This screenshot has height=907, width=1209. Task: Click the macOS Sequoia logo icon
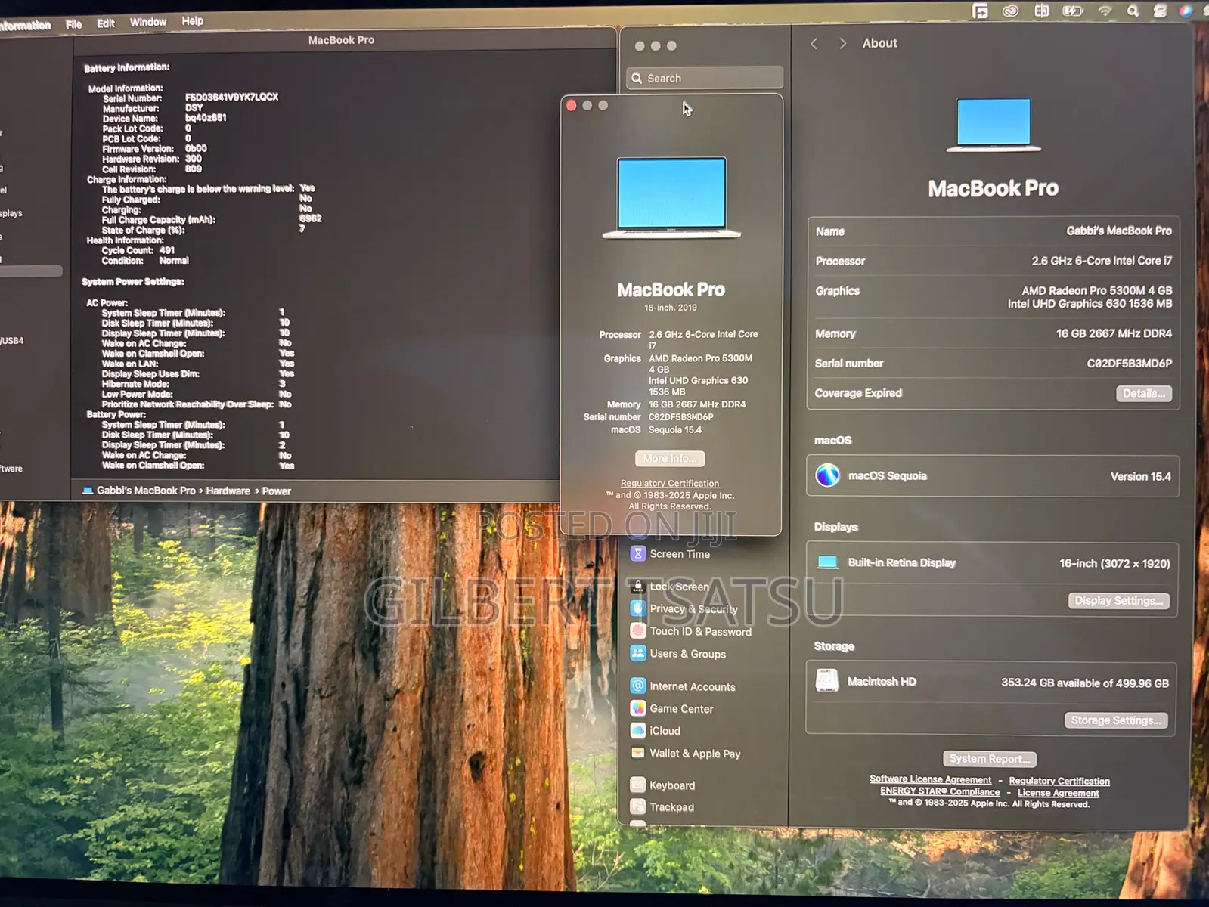click(x=827, y=475)
